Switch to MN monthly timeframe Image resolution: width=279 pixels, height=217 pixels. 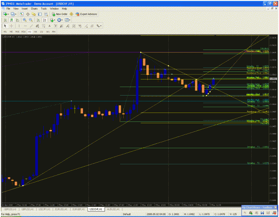pyautogui.click(x=54, y=32)
